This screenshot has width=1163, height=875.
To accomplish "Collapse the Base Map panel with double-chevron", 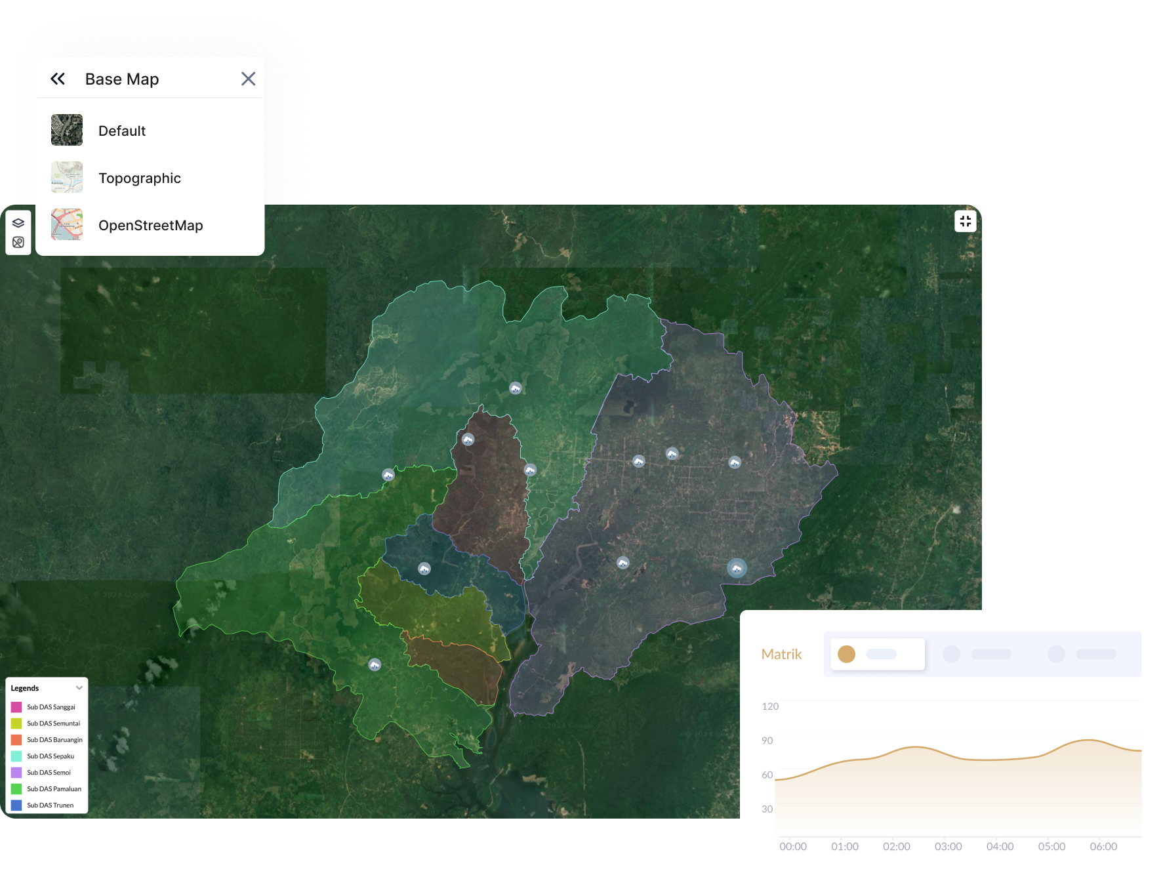I will [58, 79].
